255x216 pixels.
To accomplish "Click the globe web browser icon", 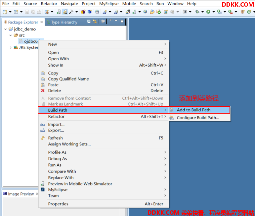I will click(x=145, y=12).
